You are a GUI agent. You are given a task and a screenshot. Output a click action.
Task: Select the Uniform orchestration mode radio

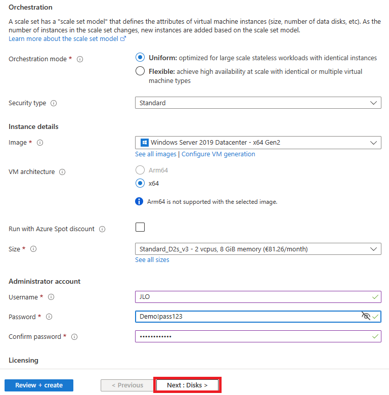pos(140,58)
